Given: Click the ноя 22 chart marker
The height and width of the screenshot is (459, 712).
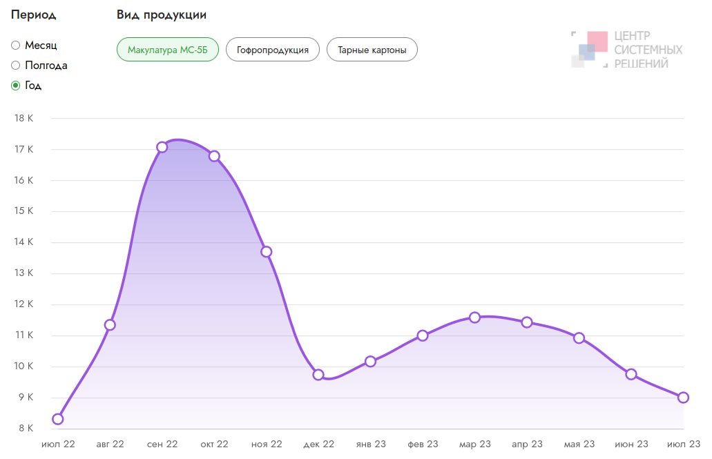Looking at the screenshot, I should click(x=267, y=252).
